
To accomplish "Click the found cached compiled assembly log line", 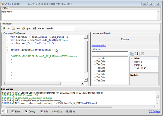I will [x=49, y=103].
